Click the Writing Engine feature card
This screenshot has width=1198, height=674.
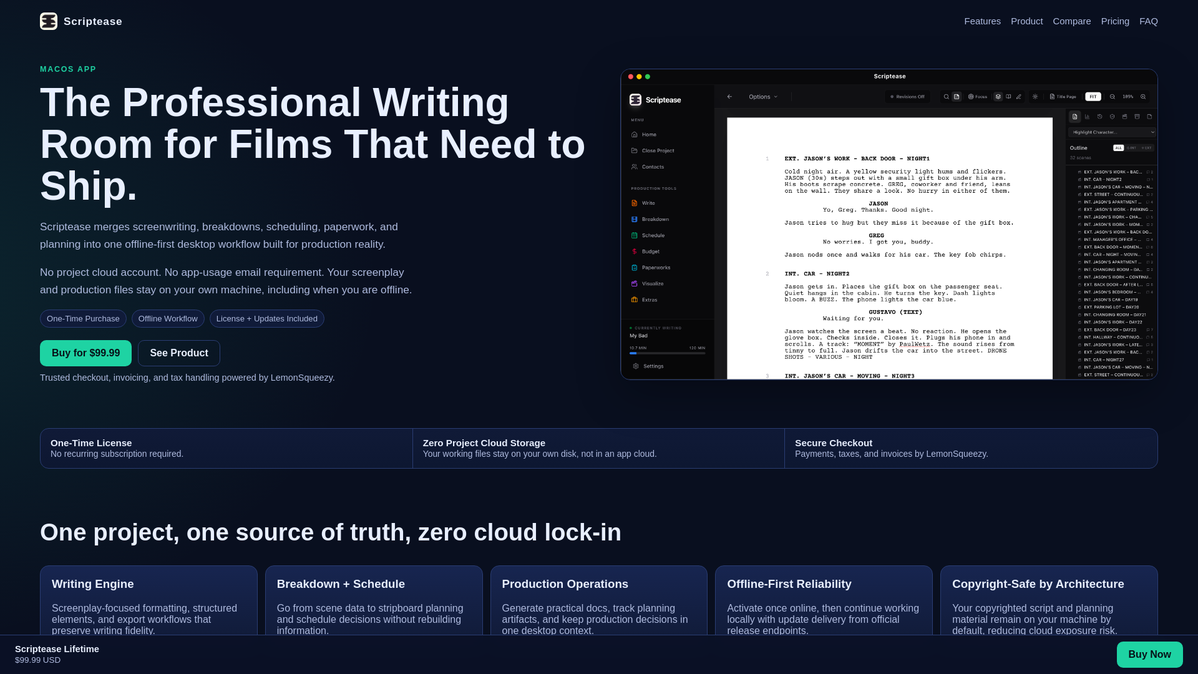[x=149, y=600]
